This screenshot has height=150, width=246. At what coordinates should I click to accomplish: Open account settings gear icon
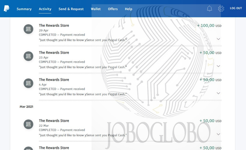click(221, 8)
